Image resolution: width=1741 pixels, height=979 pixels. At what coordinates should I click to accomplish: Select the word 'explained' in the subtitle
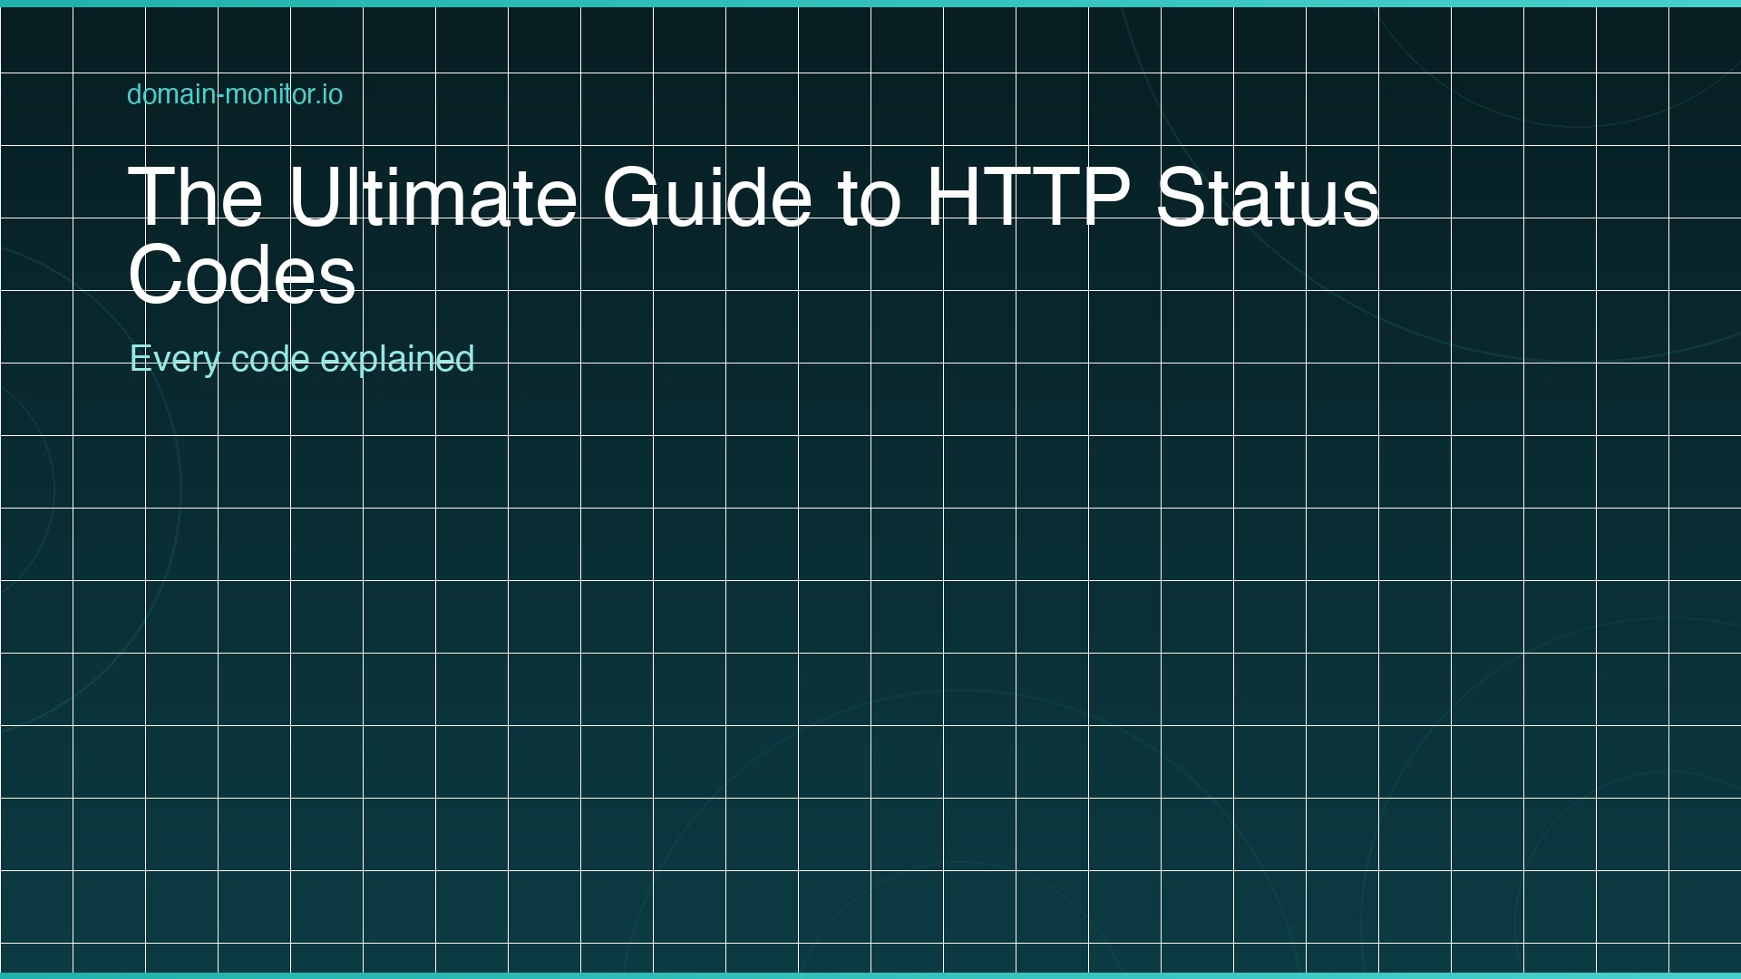click(x=398, y=359)
